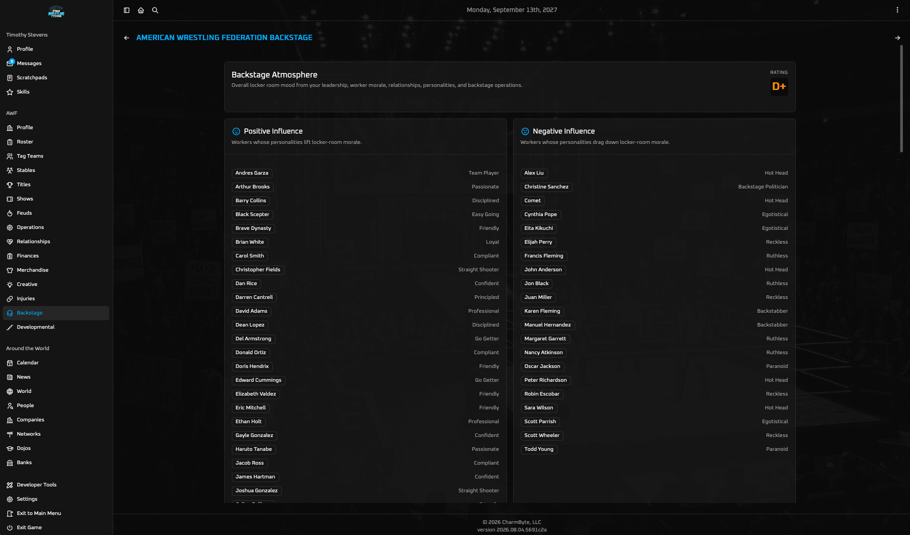The height and width of the screenshot is (535, 910).
Task: Open user Profile under Timothy Stevens
Action: pos(56,49)
